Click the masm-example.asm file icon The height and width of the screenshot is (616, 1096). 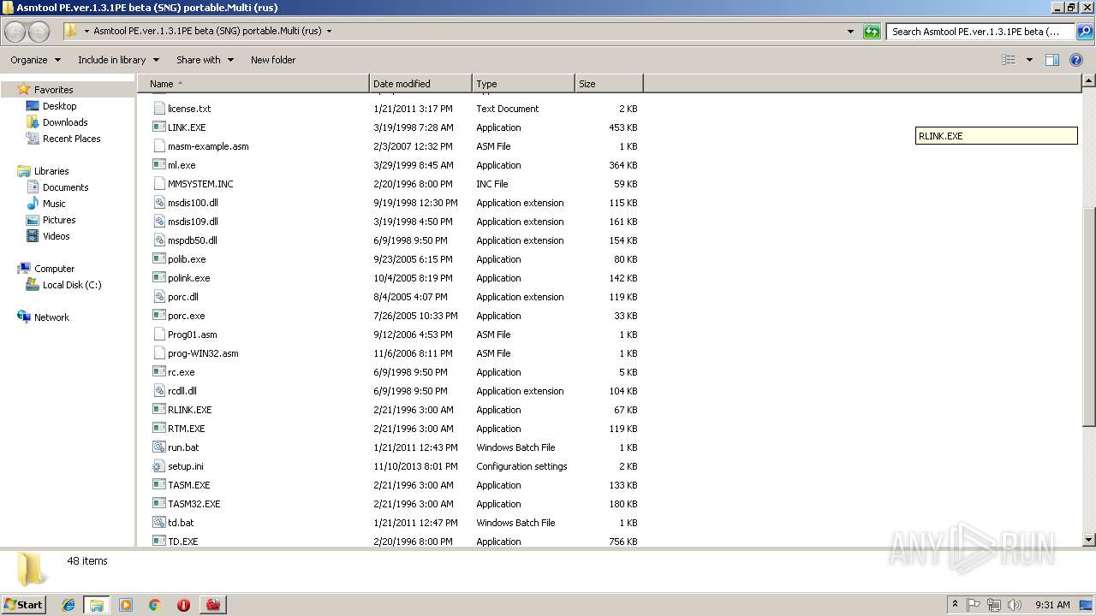point(158,146)
